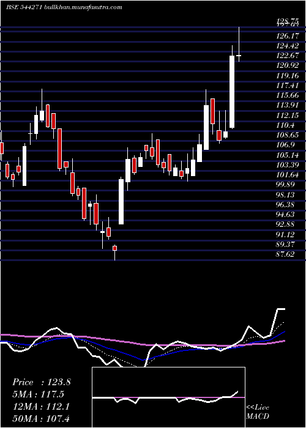
Task: Click the 124.42 price axis label
Action: pos(287,46)
